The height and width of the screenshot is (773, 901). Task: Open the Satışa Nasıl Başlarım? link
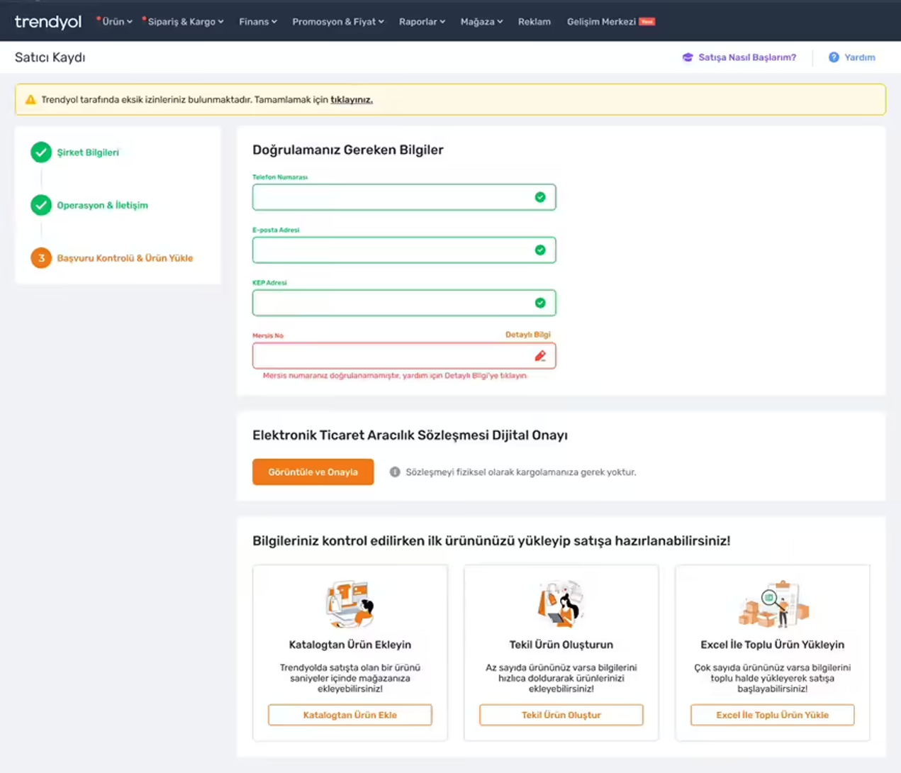point(747,57)
